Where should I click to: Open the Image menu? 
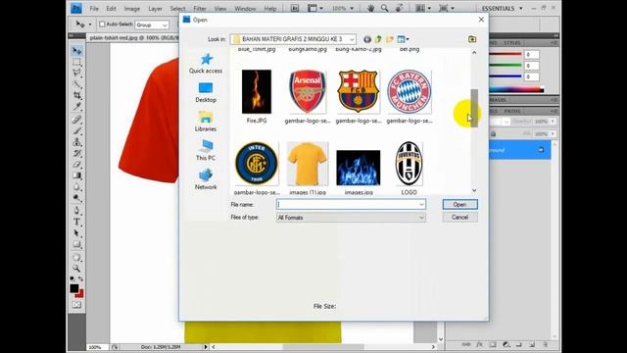click(131, 9)
